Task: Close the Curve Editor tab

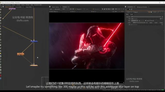Action: point(23,7)
